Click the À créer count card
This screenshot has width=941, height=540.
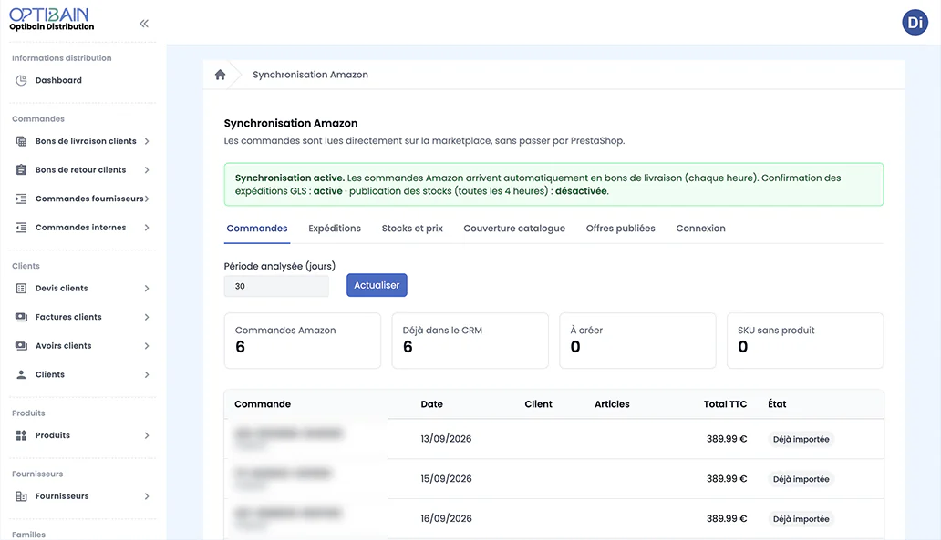pyautogui.click(x=637, y=341)
